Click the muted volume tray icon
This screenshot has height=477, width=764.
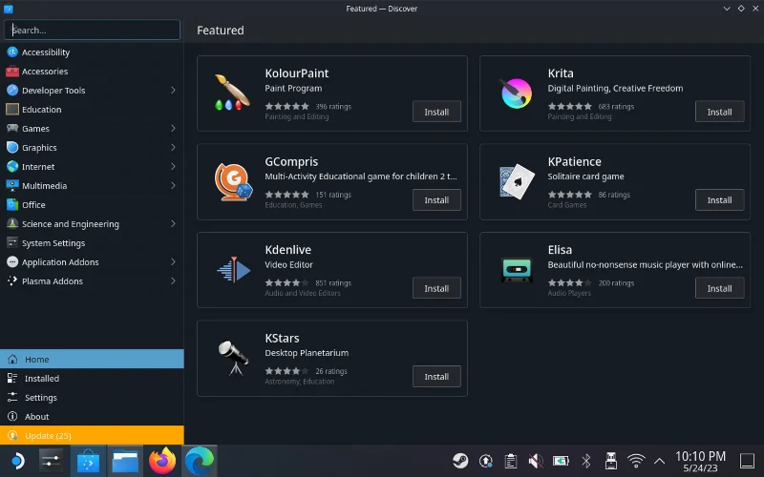[536, 461]
